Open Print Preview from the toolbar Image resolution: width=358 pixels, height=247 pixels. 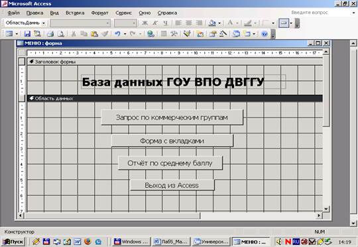click(x=61, y=34)
